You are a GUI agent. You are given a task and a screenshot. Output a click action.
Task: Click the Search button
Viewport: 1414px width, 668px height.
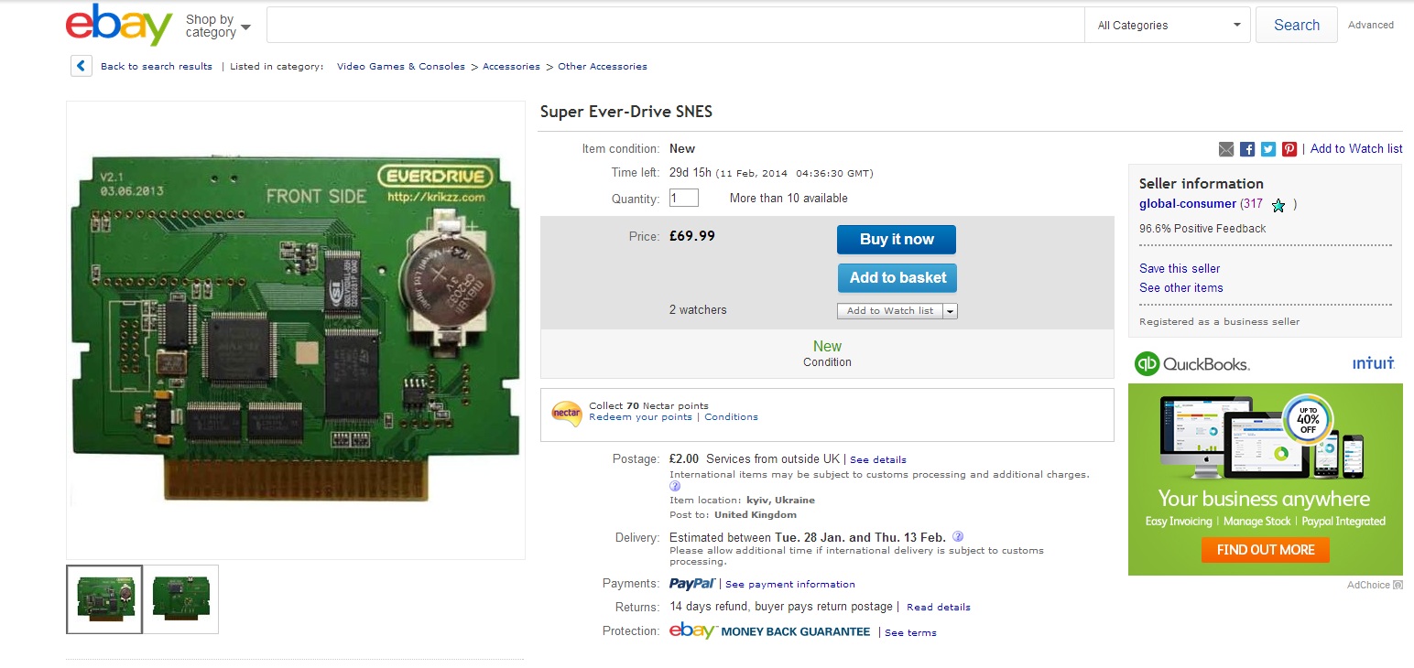tap(1297, 26)
